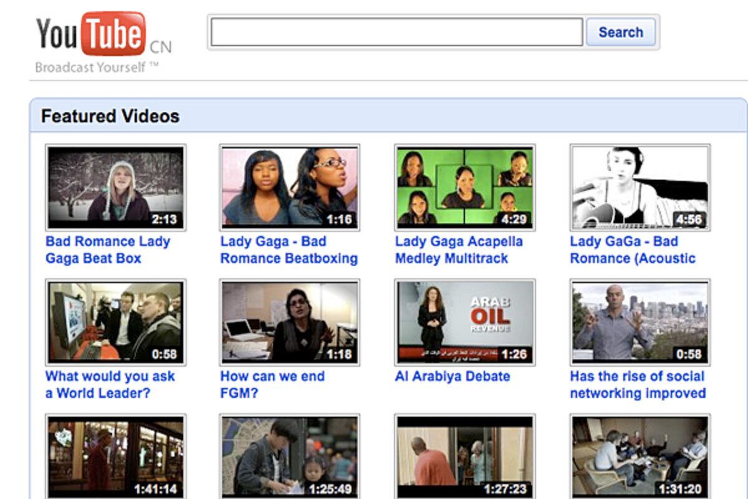
Task: Play the 1:41:14 duration video thumbnail
Action: click(116, 457)
